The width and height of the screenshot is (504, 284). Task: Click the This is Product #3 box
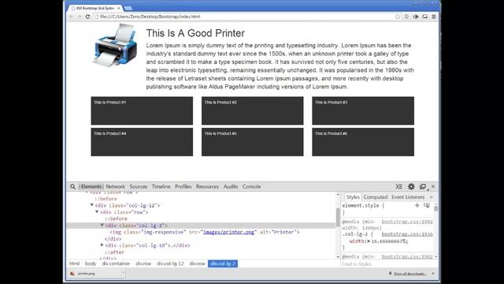[x=363, y=110]
